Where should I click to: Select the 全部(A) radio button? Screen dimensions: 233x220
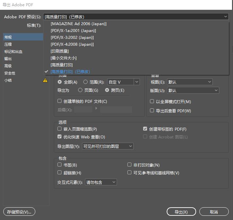click(59, 82)
